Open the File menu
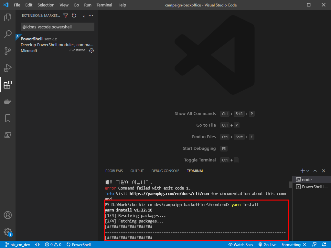The image size is (331, 248). (17, 5)
